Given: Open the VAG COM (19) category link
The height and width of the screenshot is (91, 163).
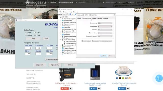Looking at the screenshot, I should click(x=31, y=74).
